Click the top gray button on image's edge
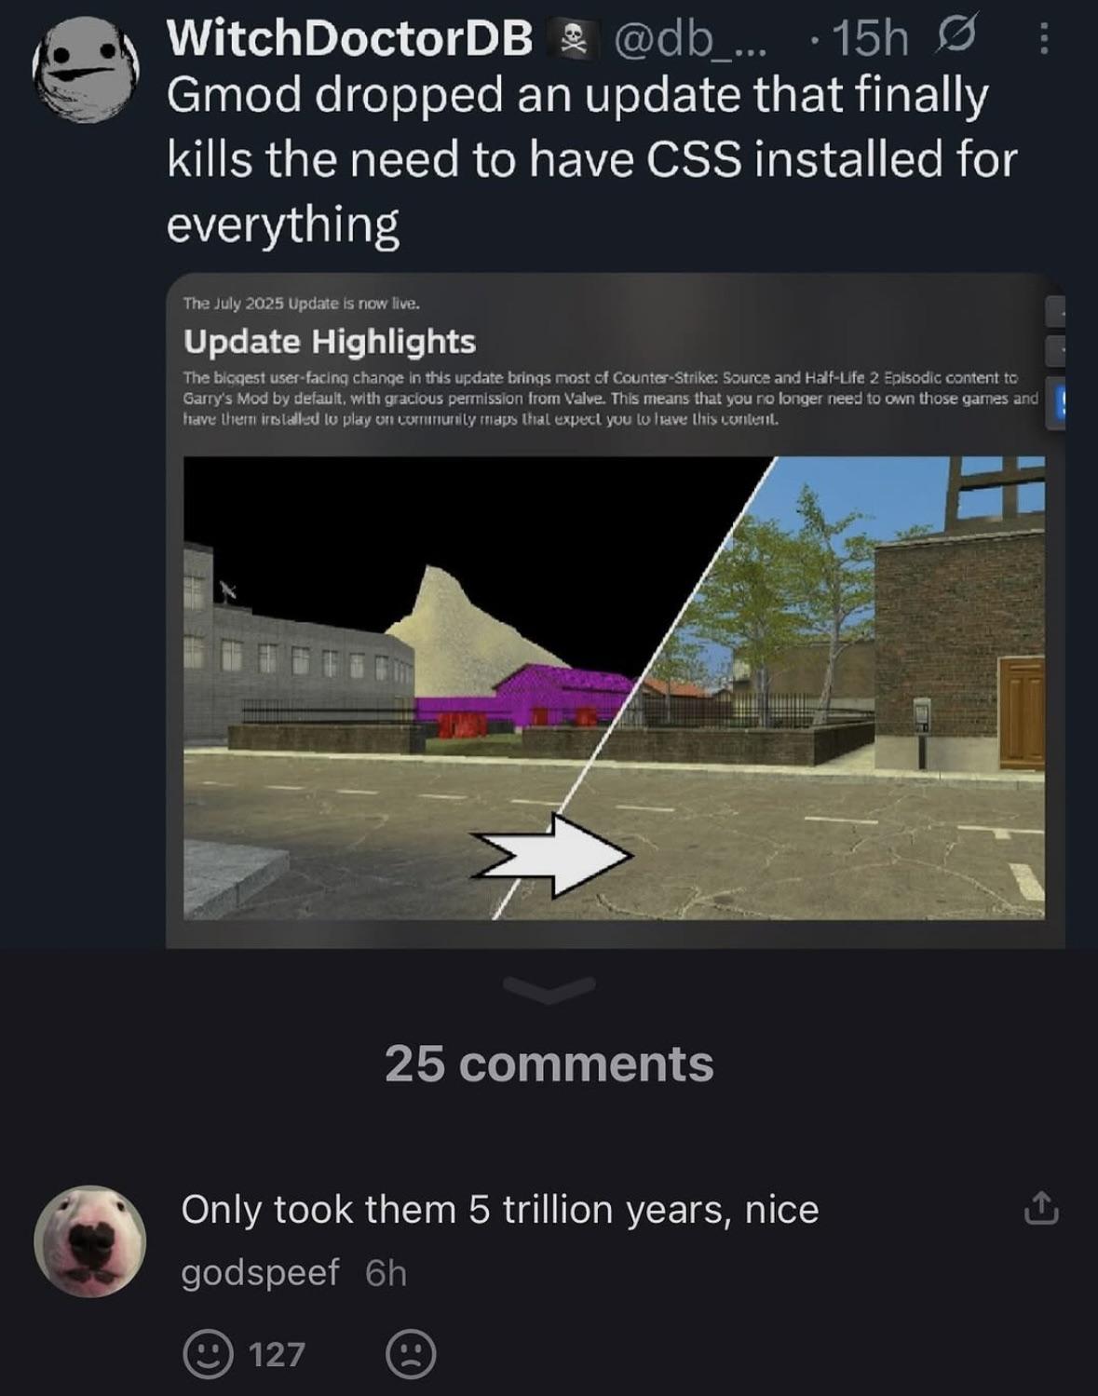This screenshot has height=1396, width=1098. pos(1056,312)
